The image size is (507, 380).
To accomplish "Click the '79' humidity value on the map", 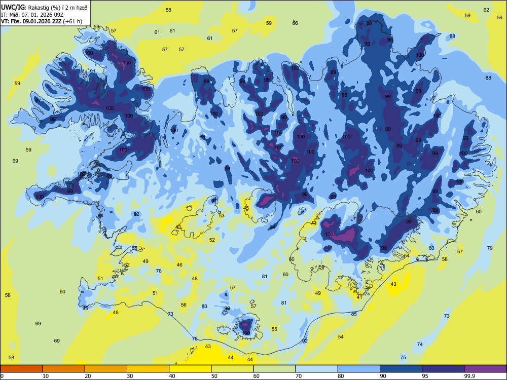I will [490, 248].
